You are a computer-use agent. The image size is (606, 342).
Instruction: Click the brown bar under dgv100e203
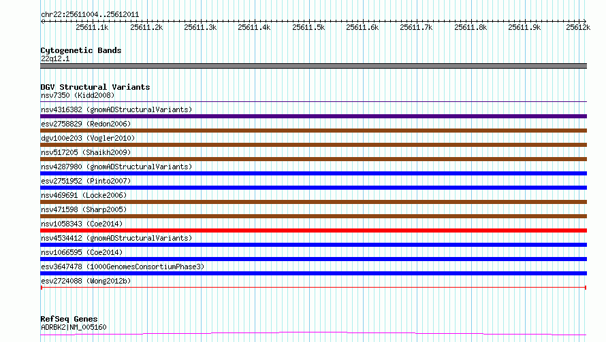tap(313, 145)
